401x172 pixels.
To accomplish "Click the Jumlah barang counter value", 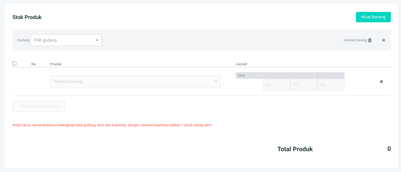I will click(370, 40).
